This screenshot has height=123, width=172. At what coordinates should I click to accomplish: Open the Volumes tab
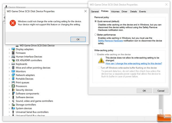[x=115, y=11]
